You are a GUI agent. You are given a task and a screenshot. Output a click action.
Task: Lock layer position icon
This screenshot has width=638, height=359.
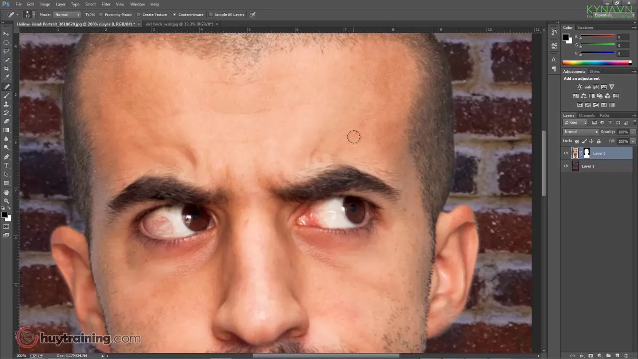591,141
